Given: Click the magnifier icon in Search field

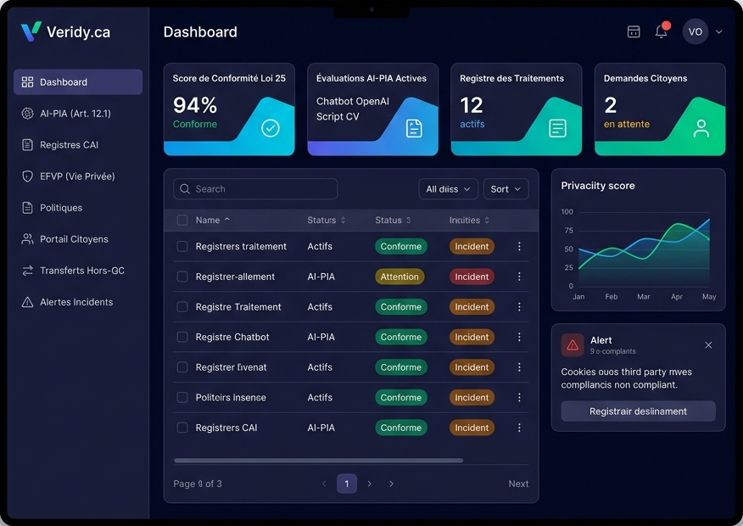Looking at the screenshot, I should coord(185,188).
